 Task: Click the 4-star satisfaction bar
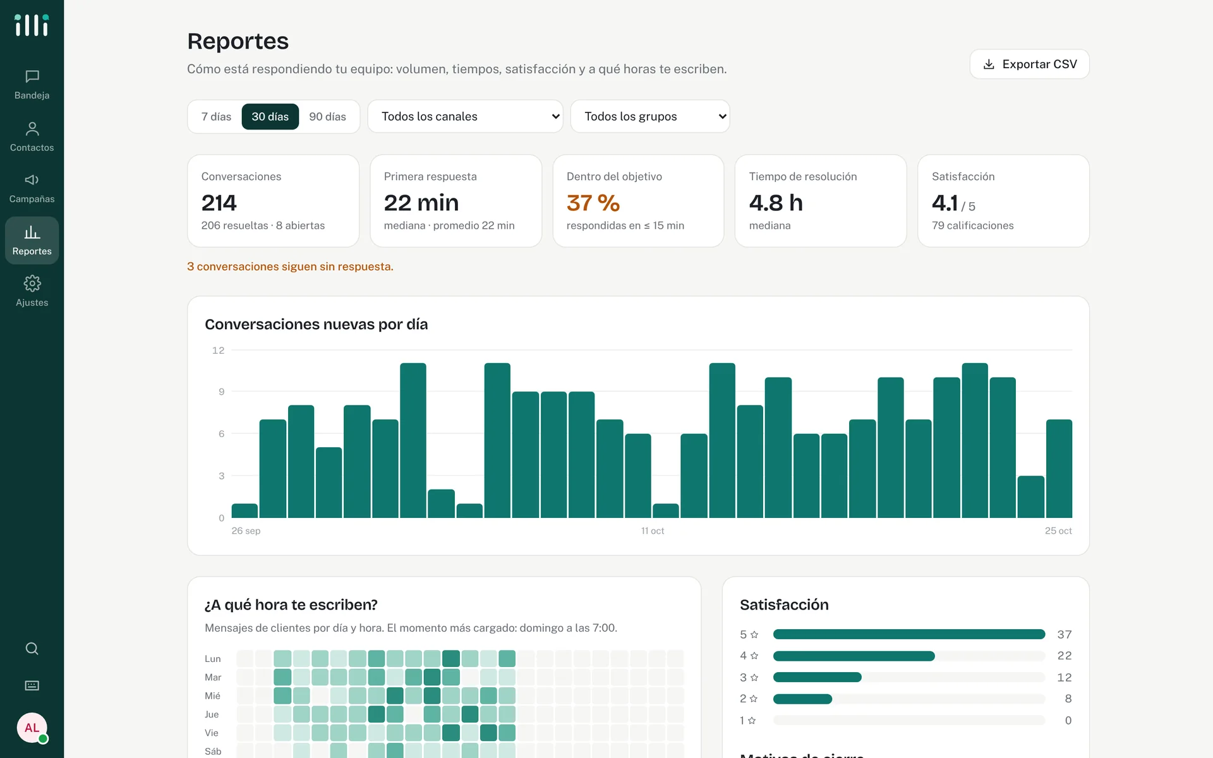854,656
